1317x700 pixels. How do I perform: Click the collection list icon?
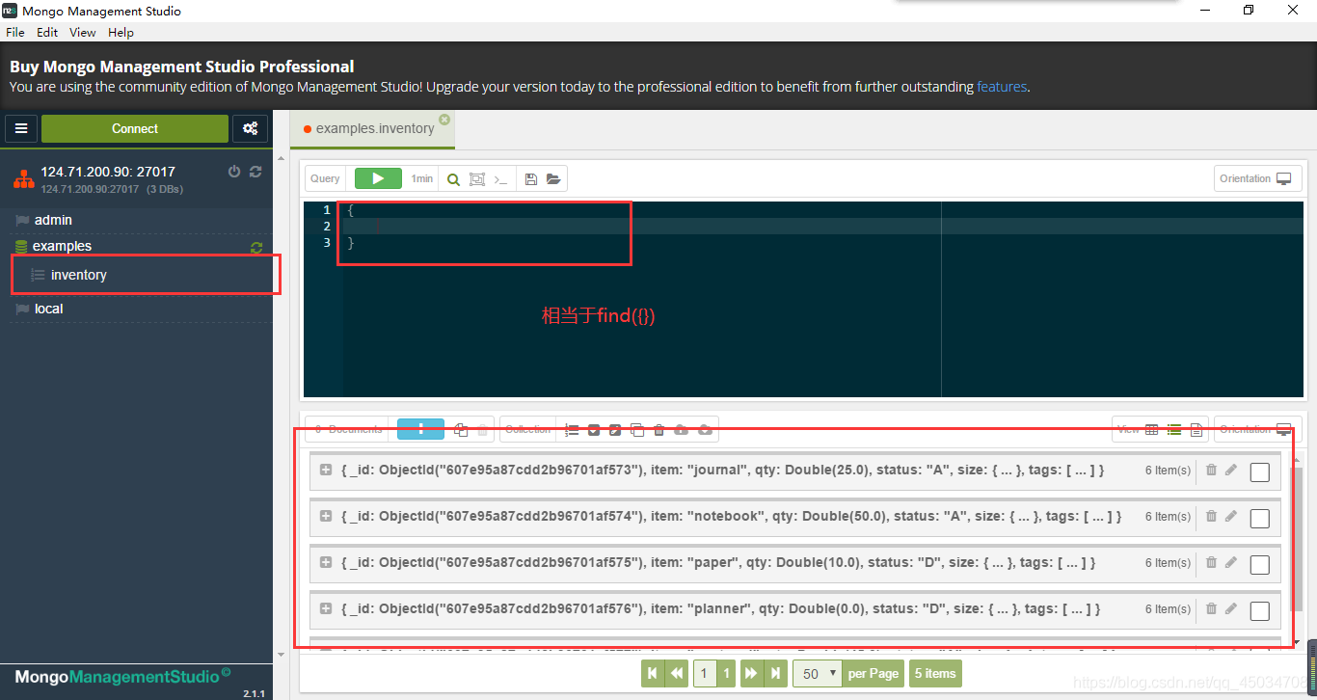pyautogui.click(x=572, y=430)
